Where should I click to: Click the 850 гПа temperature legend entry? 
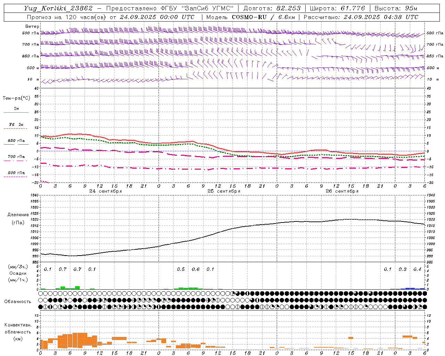(16, 141)
